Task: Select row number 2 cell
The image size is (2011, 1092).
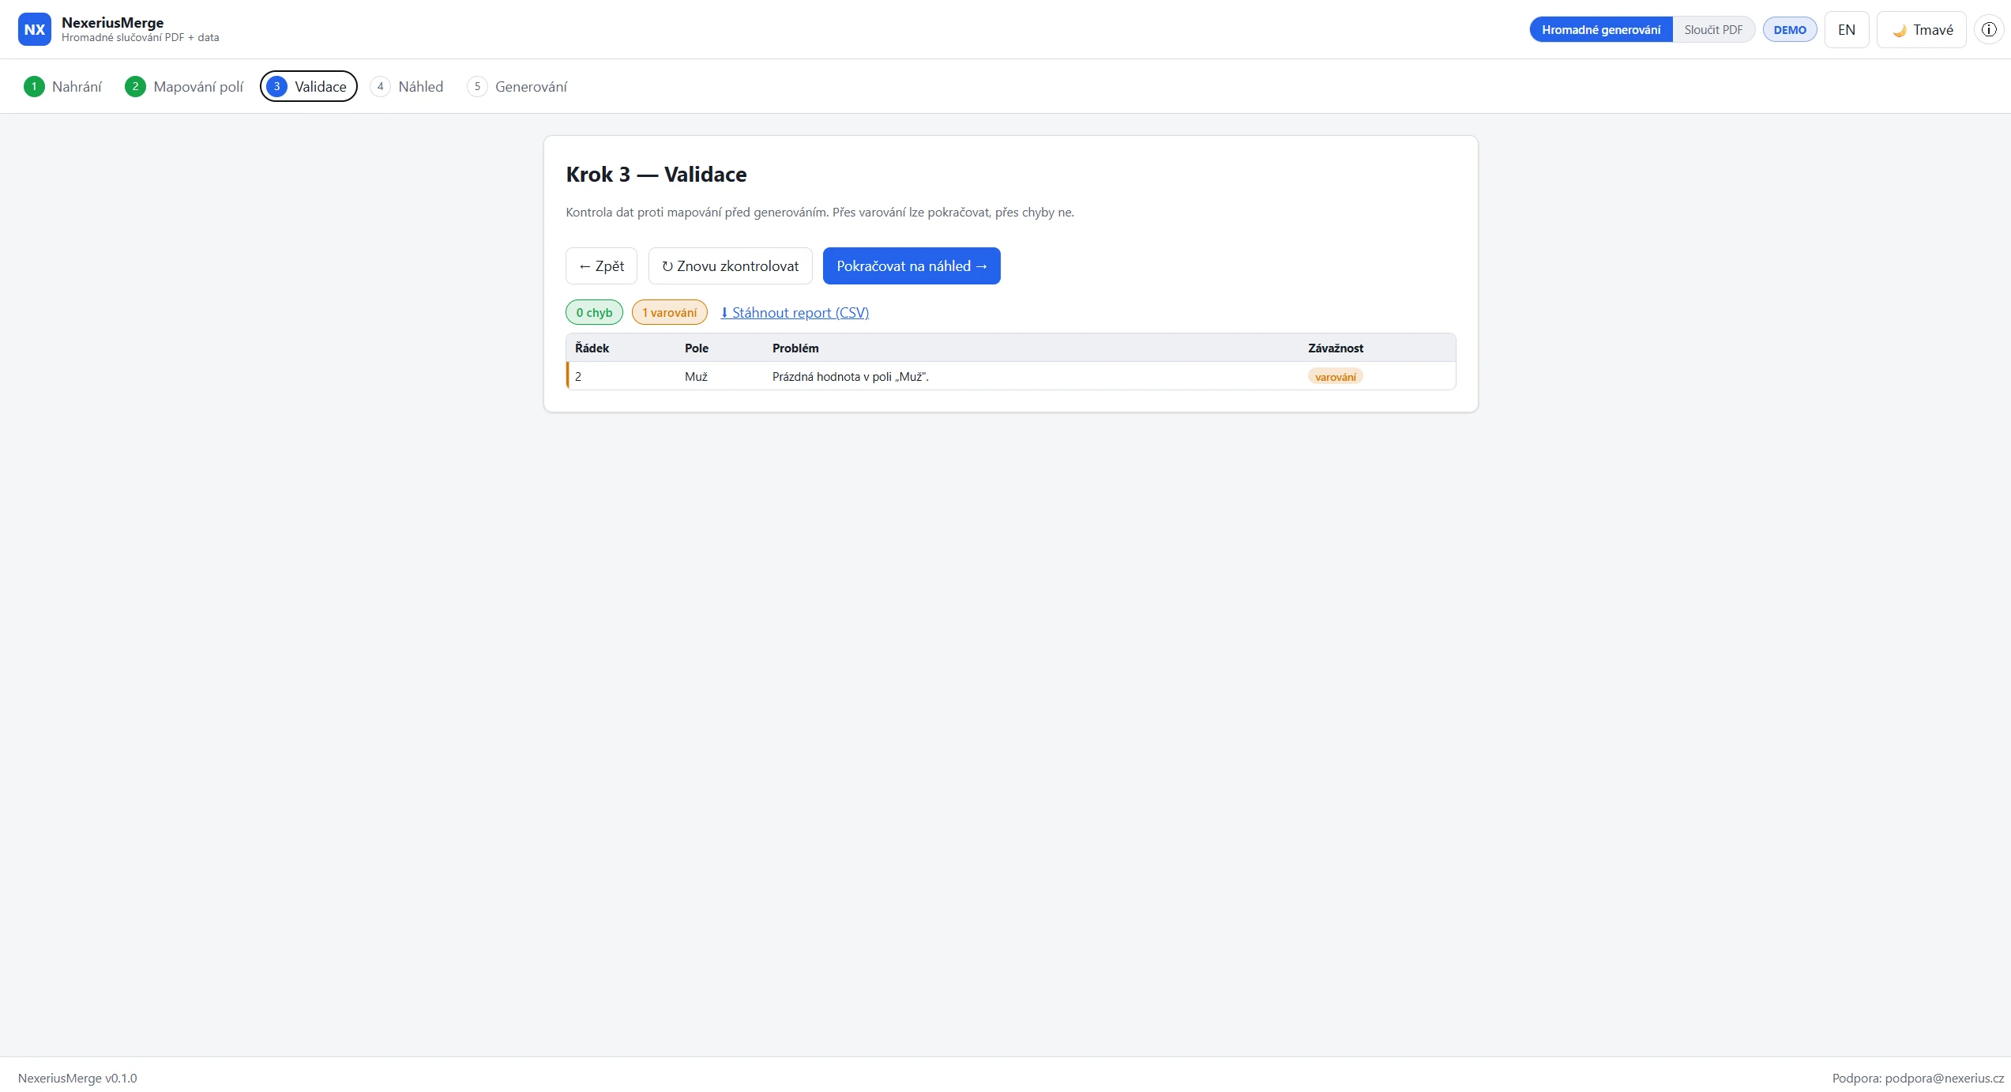Action: [x=578, y=376]
